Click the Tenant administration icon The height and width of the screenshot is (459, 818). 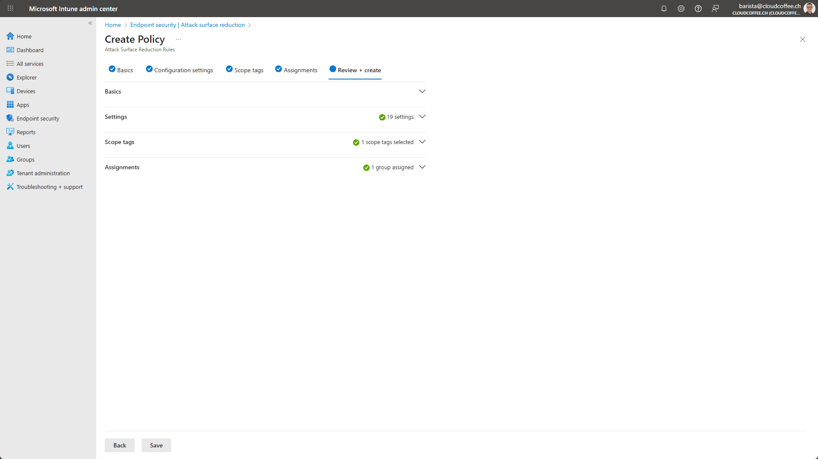[x=10, y=173]
